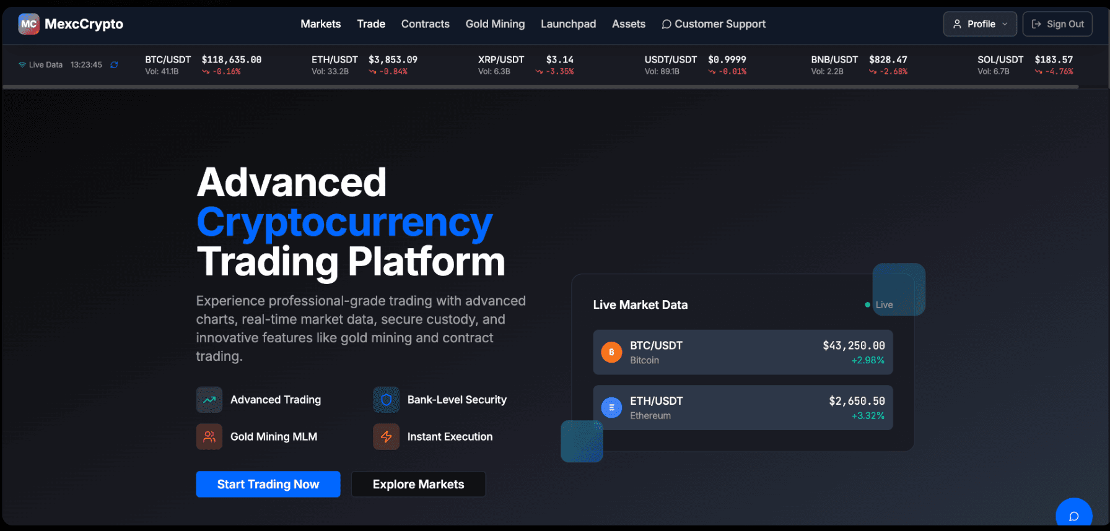Click the Bank-Level Security shield icon
1110x531 pixels.
pos(386,400)
